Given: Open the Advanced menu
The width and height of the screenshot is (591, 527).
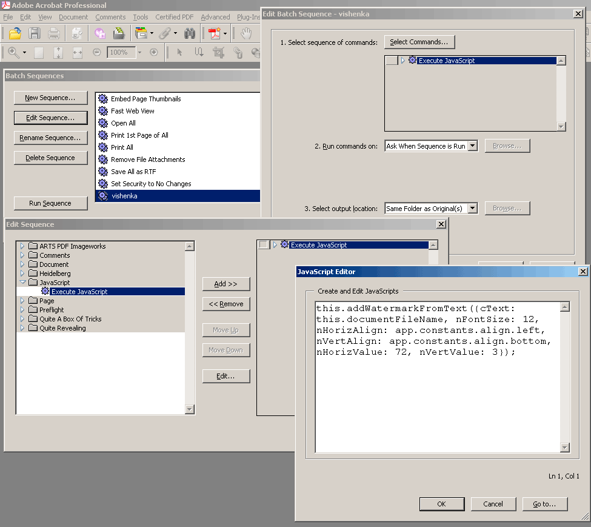Looking at the screenshot, I should point(215,17).
